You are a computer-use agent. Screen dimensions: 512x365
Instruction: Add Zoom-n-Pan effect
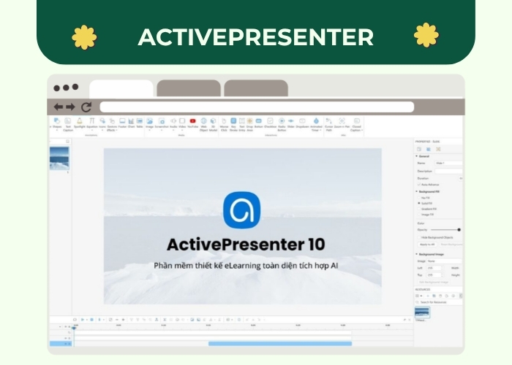click(342, 123)
